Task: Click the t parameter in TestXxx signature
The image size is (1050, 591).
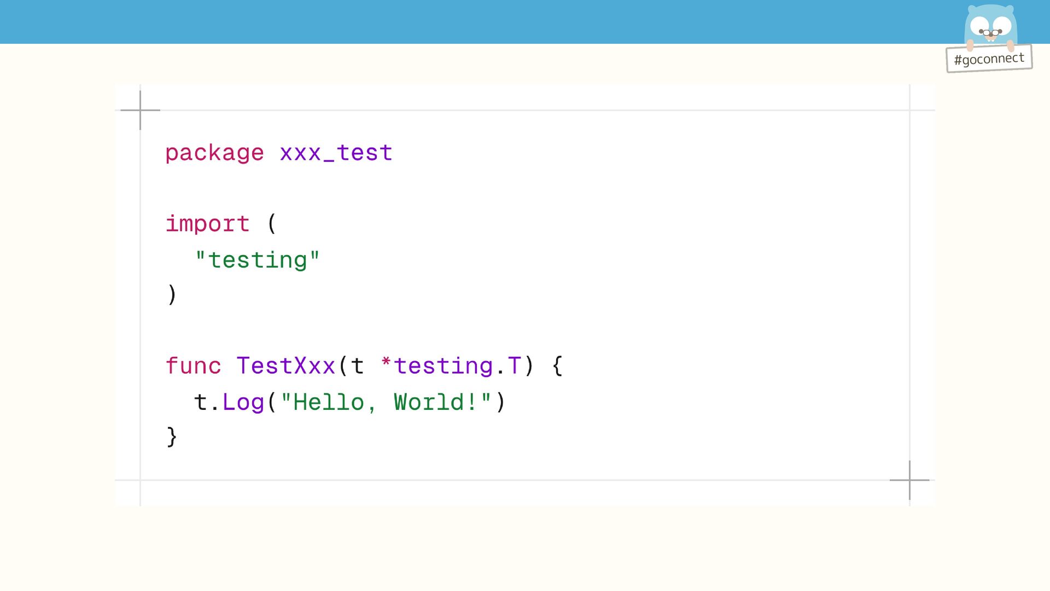Action: (357, 366)
